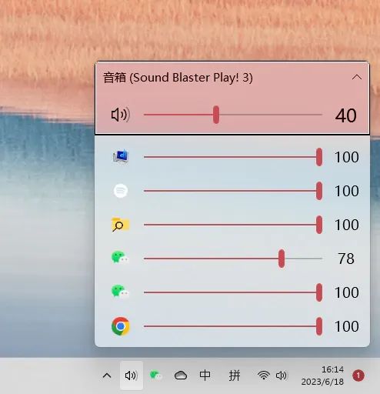Click the master volume slider handle at 40
Image resolution: width=380 pixels, height=394 pixels.
coord(216,115)
